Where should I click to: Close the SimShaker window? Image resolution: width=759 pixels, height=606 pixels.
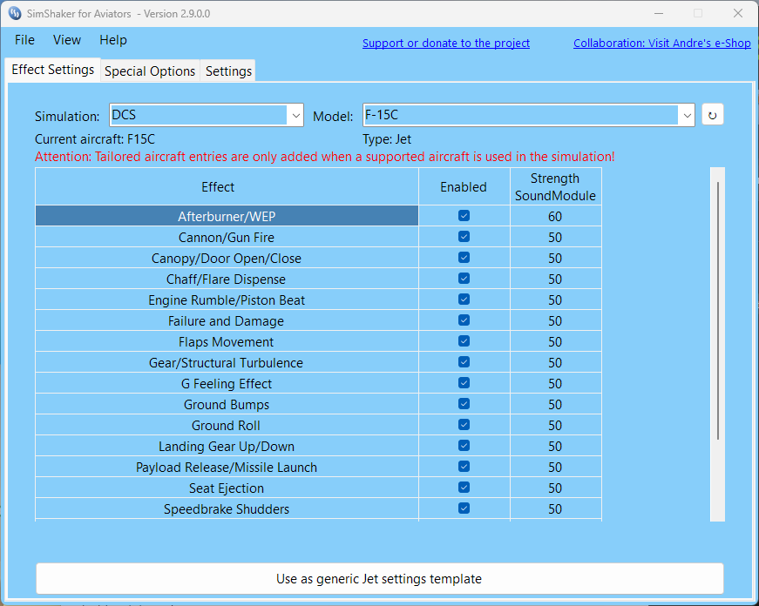tap(738, 13)
